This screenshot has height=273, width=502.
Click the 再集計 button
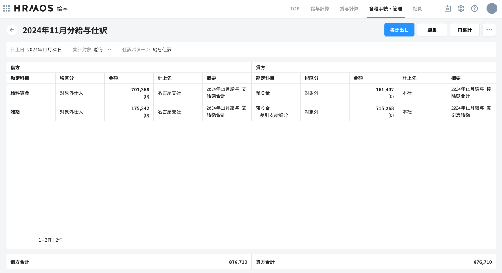coord(464,30)
